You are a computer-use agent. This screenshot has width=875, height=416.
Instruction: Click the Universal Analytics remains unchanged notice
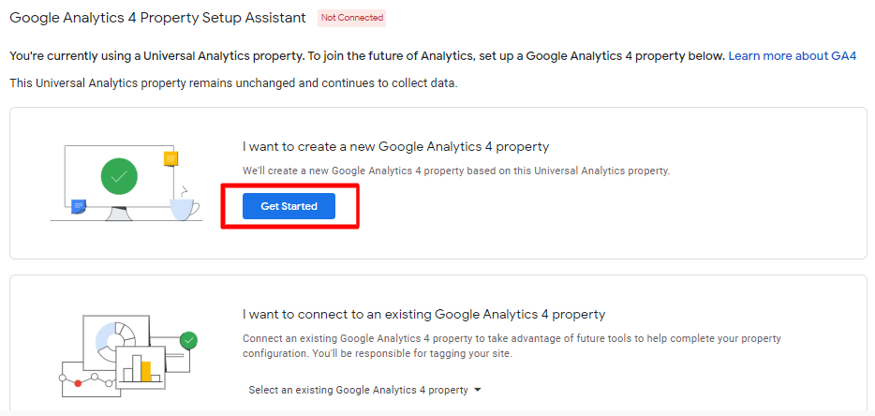[x=233, y=83]
